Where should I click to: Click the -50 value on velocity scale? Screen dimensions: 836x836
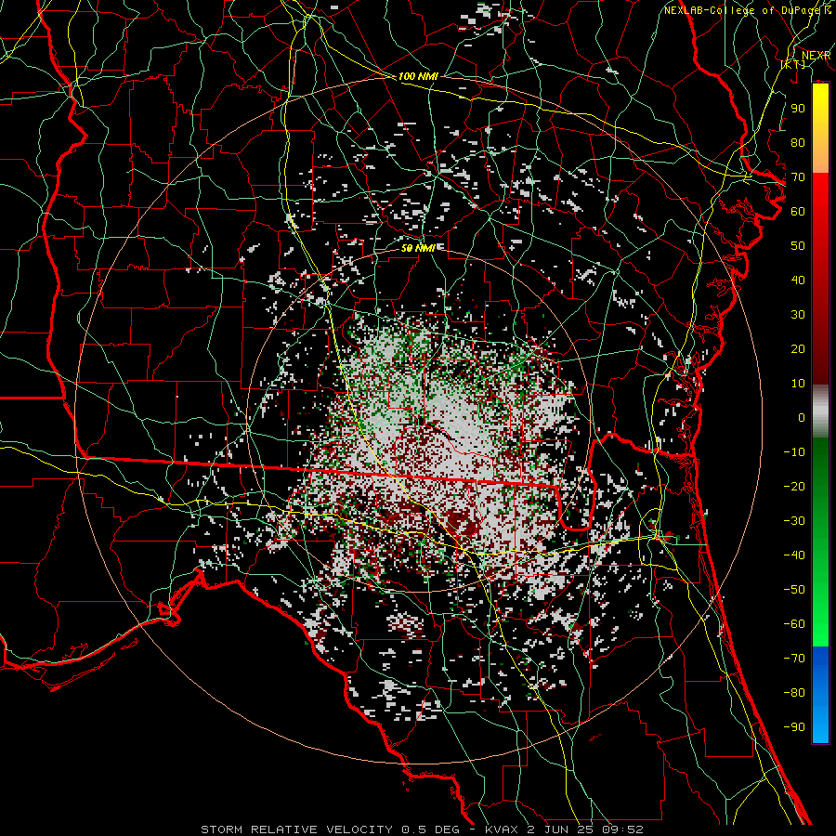pyautogui.click(x=794, y=590)
